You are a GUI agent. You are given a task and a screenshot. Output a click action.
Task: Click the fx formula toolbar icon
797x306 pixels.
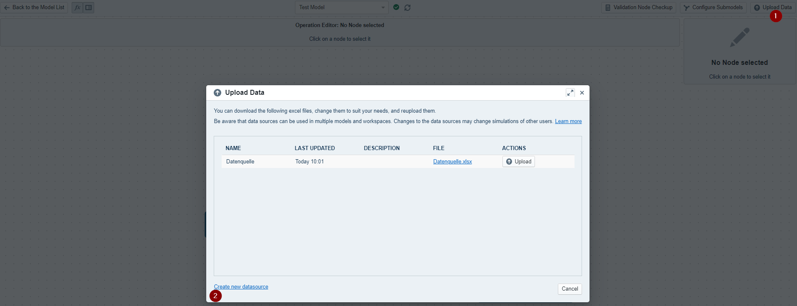[x=77, y=7]
